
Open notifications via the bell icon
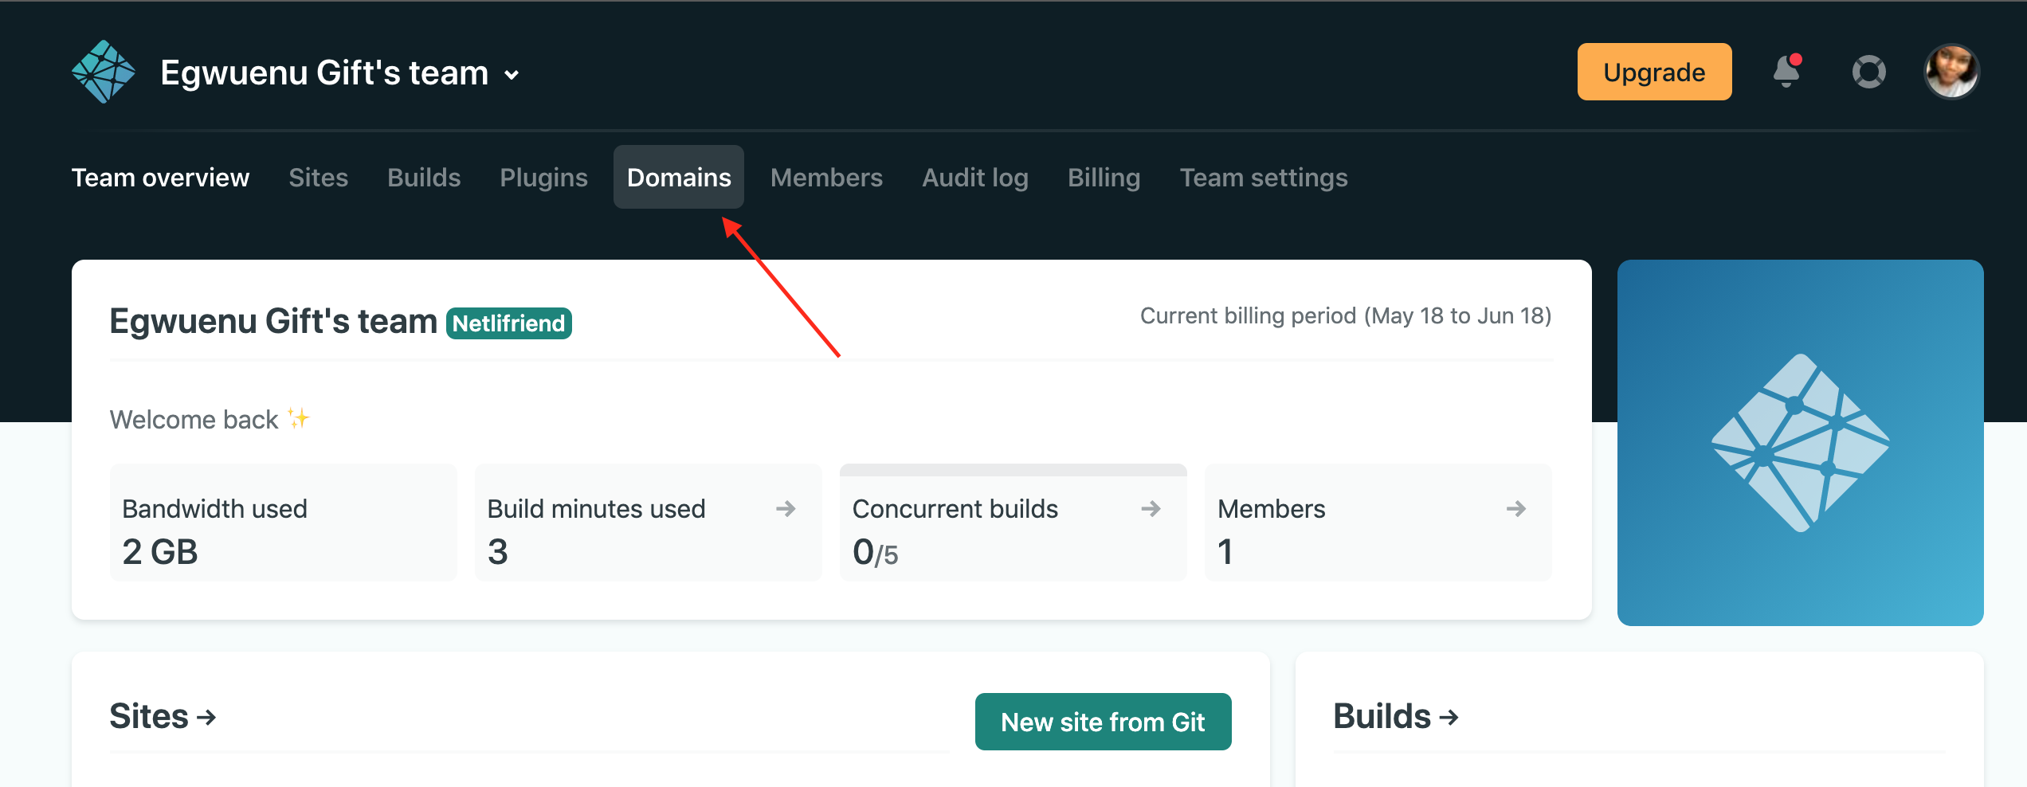(x=1786, y=71)
